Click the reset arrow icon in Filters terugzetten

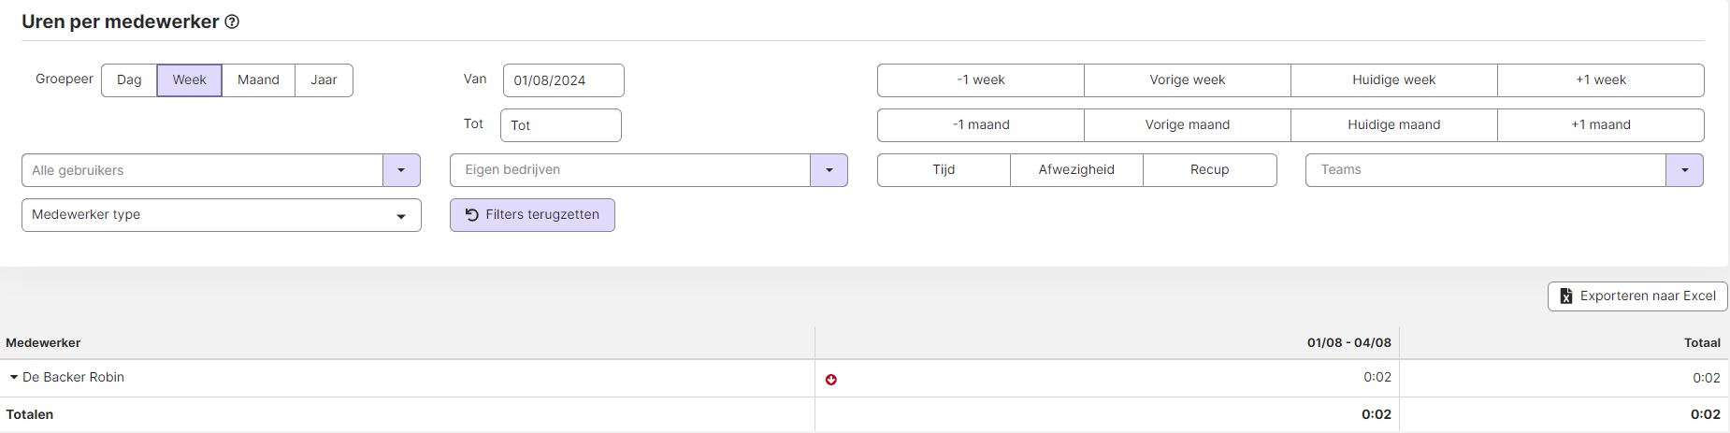pos(472,215)
